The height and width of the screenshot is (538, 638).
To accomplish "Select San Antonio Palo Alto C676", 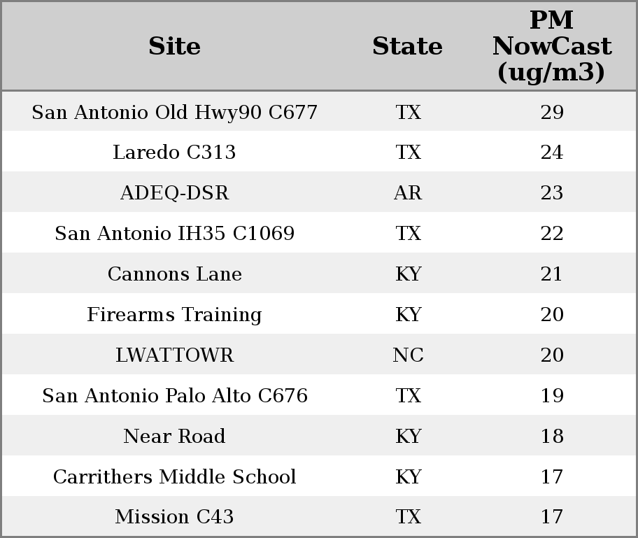I will [x=174, y=395].
